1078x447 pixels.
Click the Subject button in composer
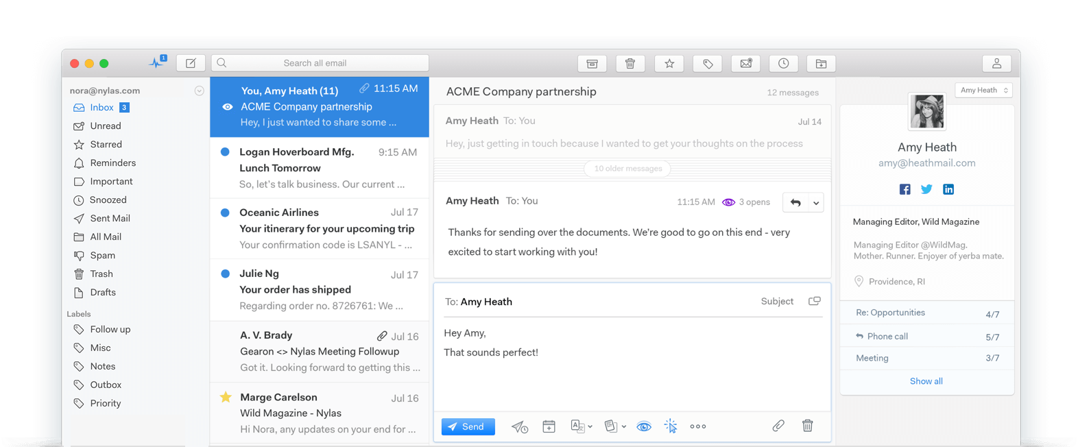[777, 301]
